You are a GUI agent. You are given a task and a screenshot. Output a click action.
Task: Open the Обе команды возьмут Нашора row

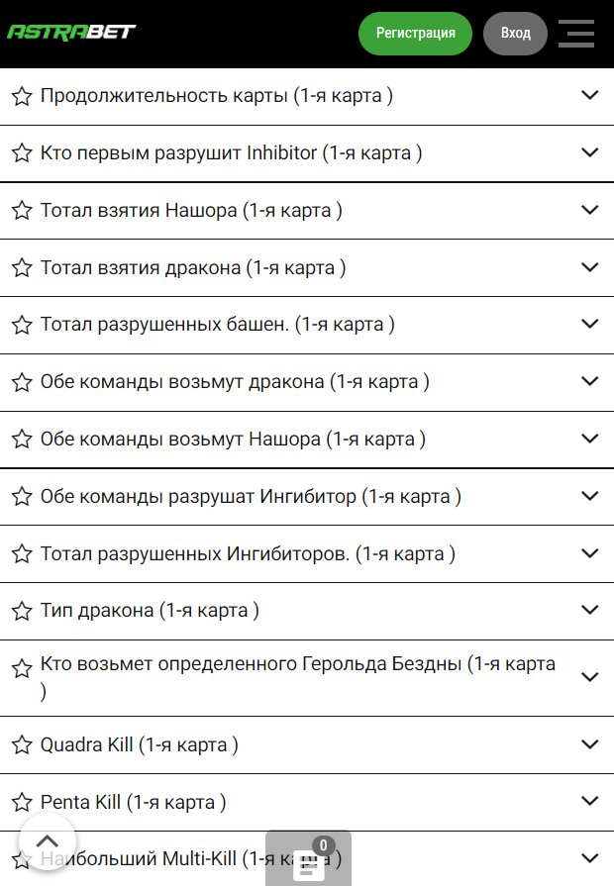233,440
